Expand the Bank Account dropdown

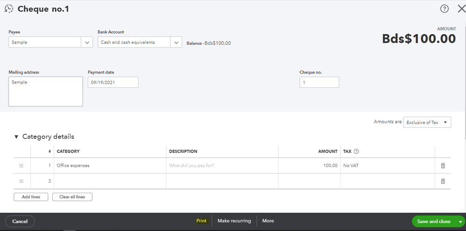tap(176, 42)
